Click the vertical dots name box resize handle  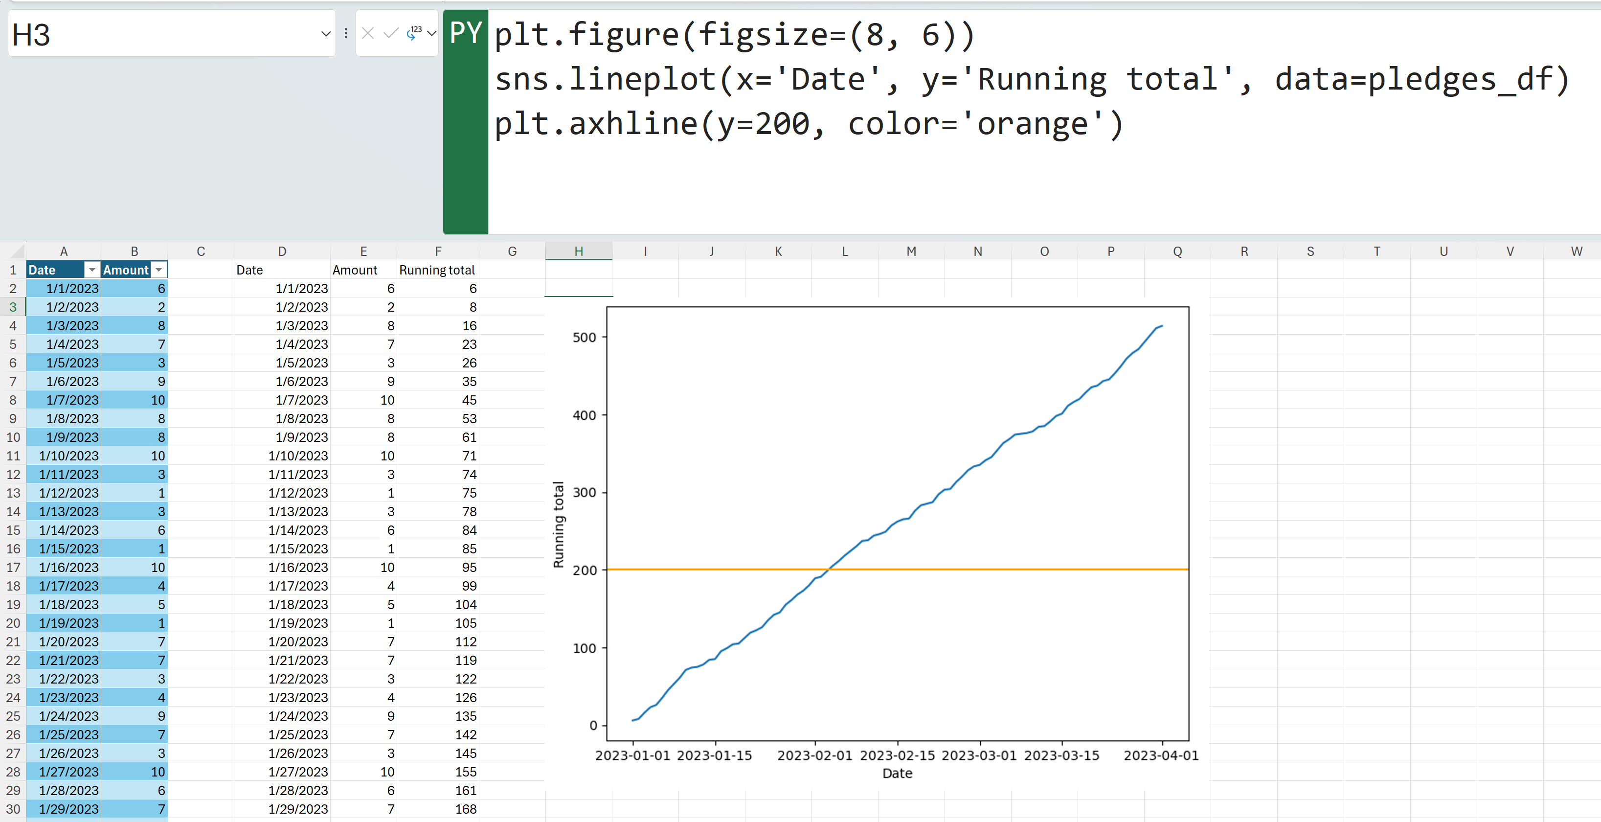(345, 34)
